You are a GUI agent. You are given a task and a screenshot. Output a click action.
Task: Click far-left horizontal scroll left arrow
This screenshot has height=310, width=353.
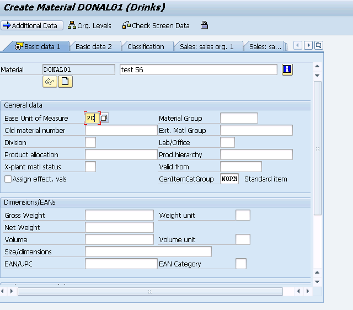[x=2, y=291]
